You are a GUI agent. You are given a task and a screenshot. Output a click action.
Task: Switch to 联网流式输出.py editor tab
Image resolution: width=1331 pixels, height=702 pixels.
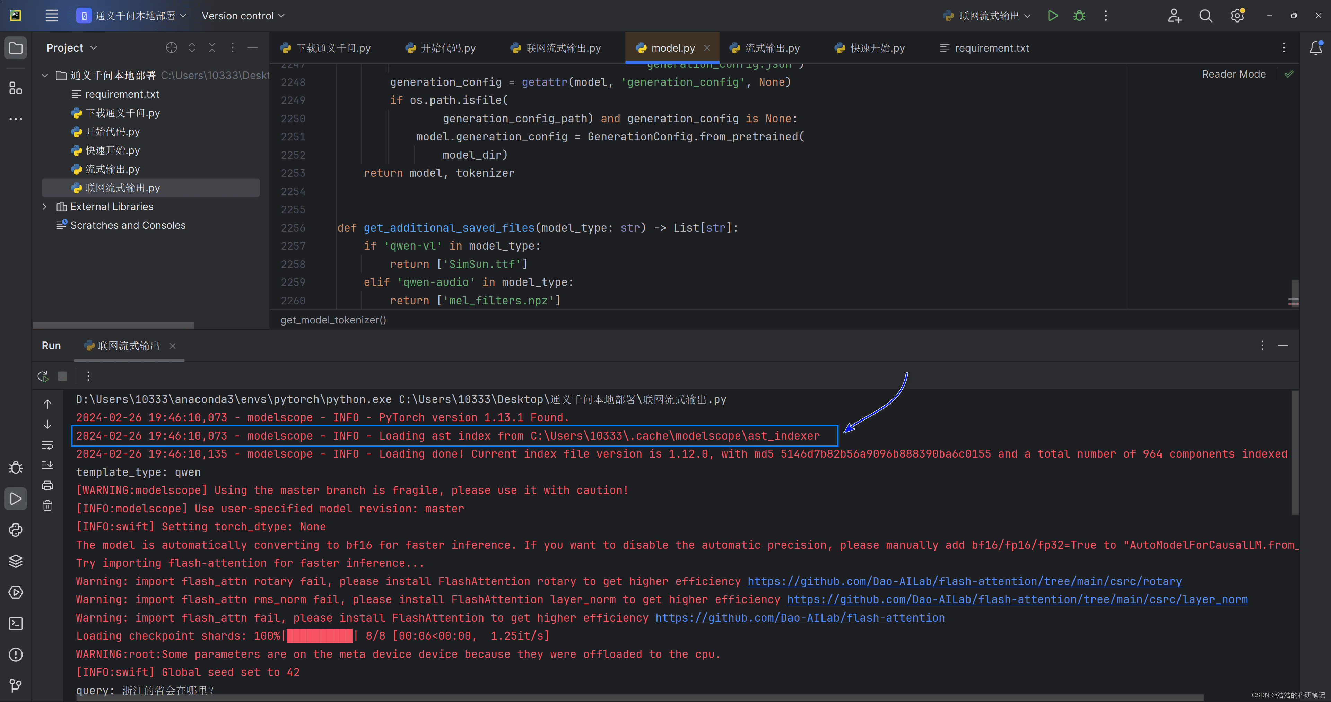[x=555, y=48]
